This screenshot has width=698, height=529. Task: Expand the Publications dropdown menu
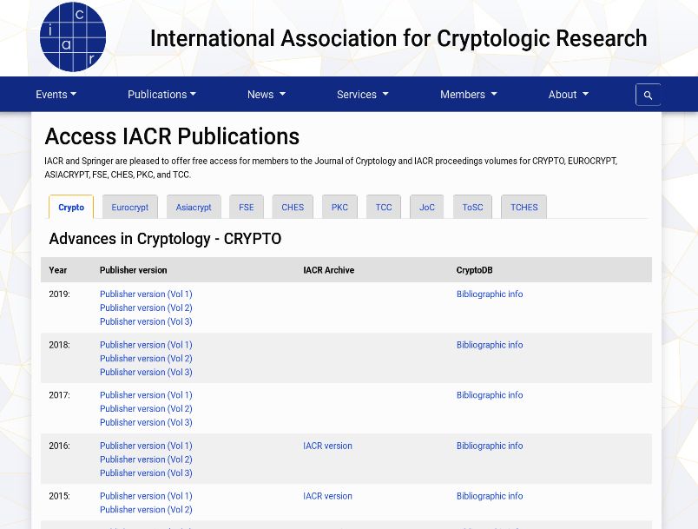pos(161,95)
